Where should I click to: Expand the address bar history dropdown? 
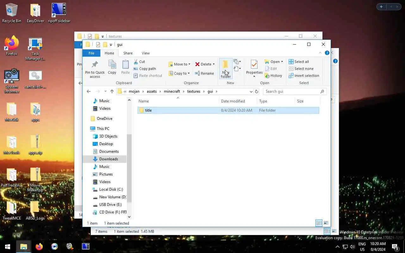click(x=251, y=91)
